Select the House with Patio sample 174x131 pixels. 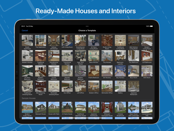pyautogui.click(x=54, y=107)
